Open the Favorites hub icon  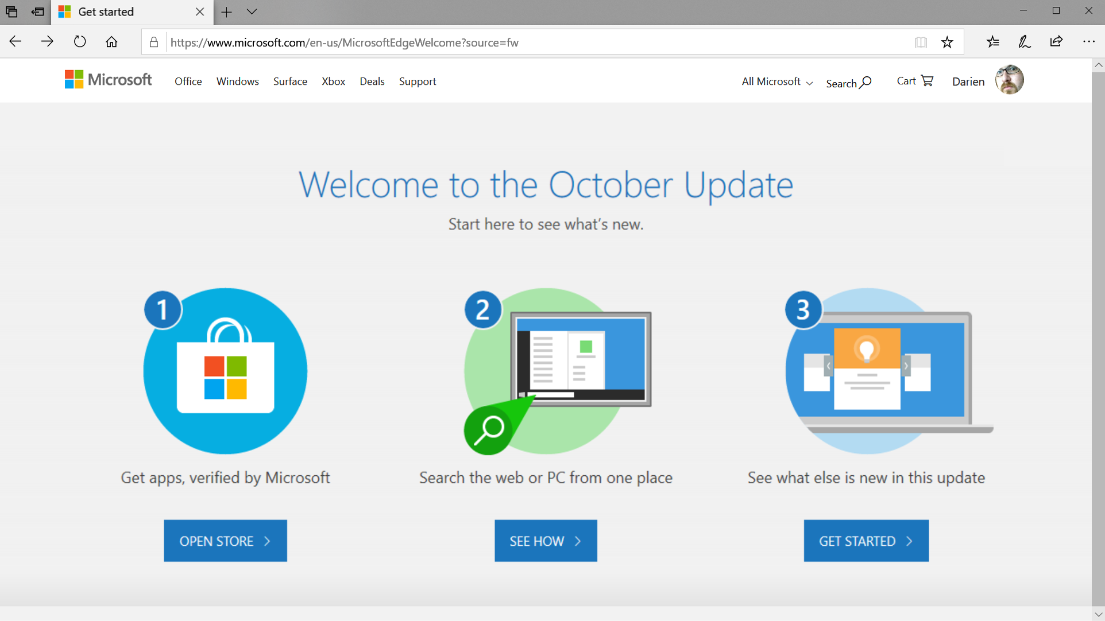(x=993, y=41)
